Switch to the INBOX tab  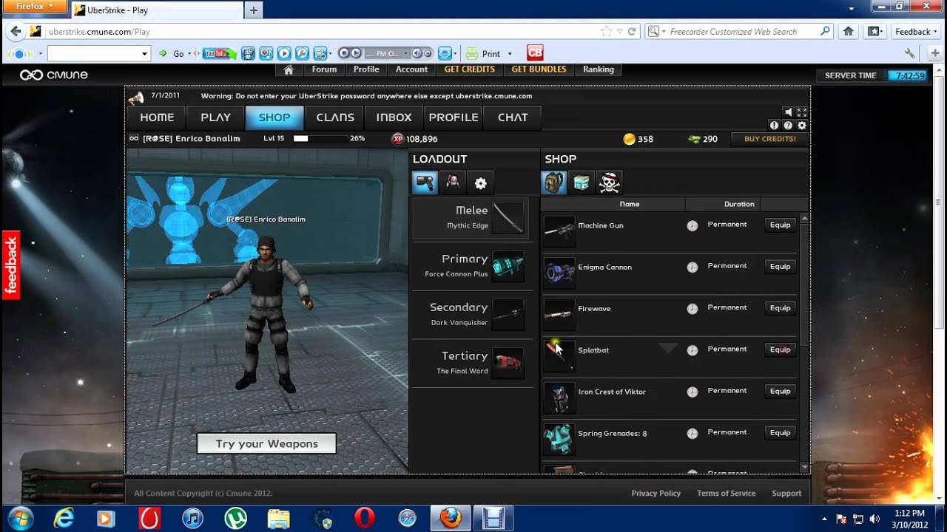(394, 117)
